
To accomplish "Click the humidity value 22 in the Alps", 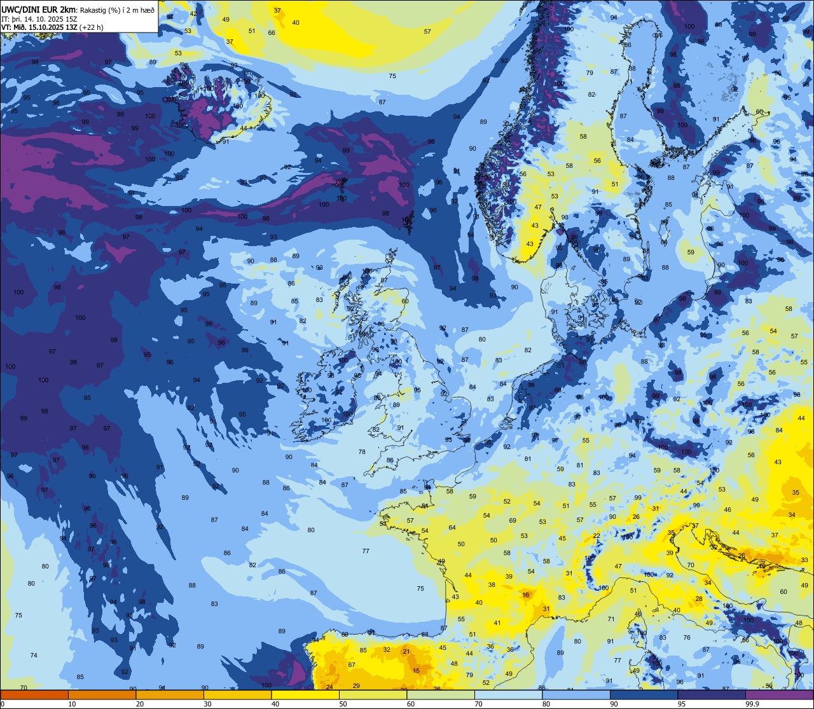I will pyautogui.click(x=596, y=536).
